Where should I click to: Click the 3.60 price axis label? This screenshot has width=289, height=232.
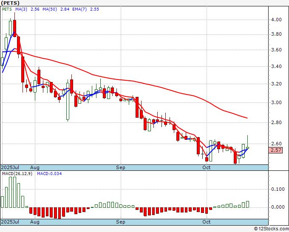click(276, 50)
